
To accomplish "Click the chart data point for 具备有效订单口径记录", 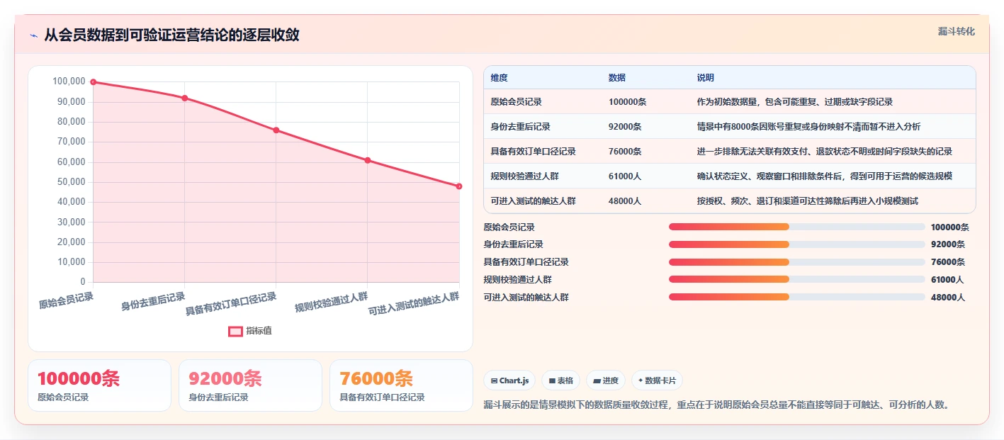I will coord(276,130).
